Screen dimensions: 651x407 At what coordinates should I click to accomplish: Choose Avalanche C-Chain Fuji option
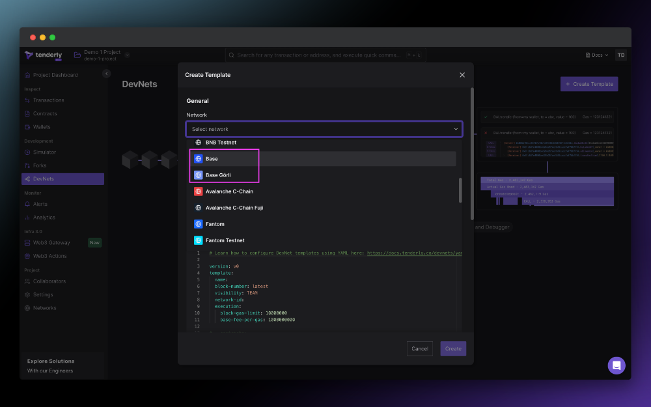tap(325, 208)
